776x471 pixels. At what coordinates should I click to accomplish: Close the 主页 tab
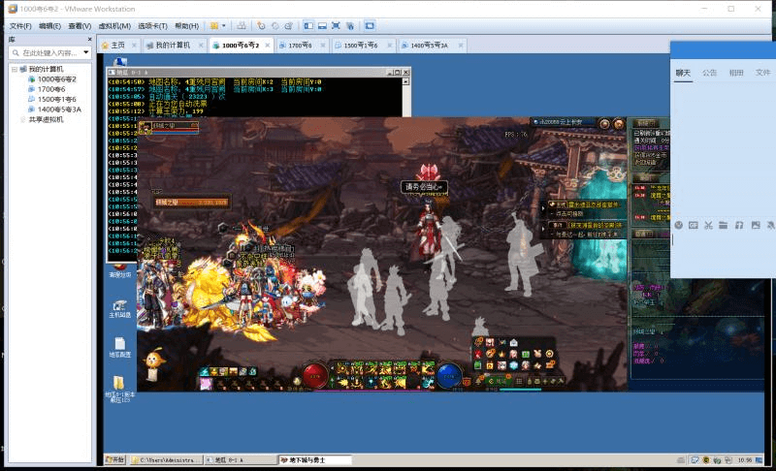click(134, 45)
